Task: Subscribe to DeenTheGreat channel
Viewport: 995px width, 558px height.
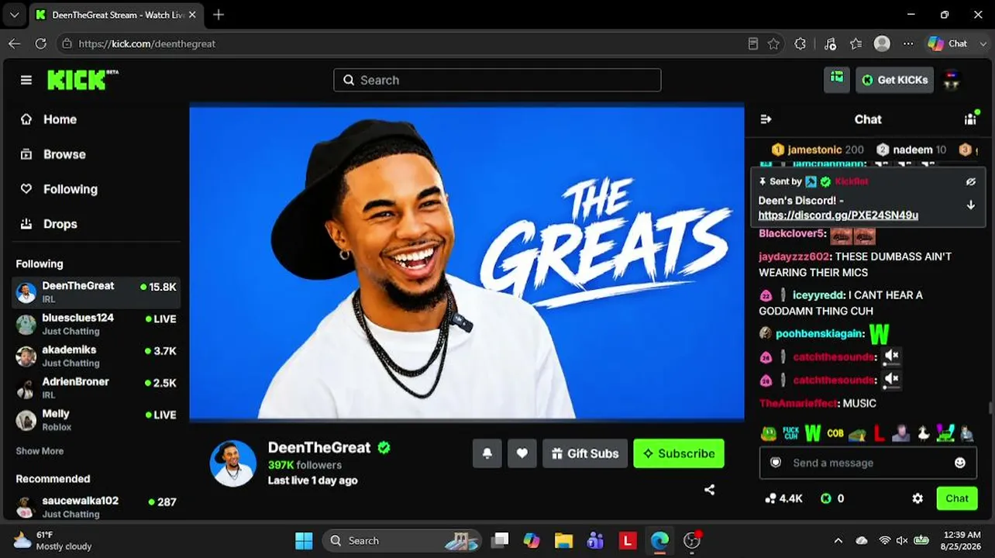Action: tap(679, 453)
